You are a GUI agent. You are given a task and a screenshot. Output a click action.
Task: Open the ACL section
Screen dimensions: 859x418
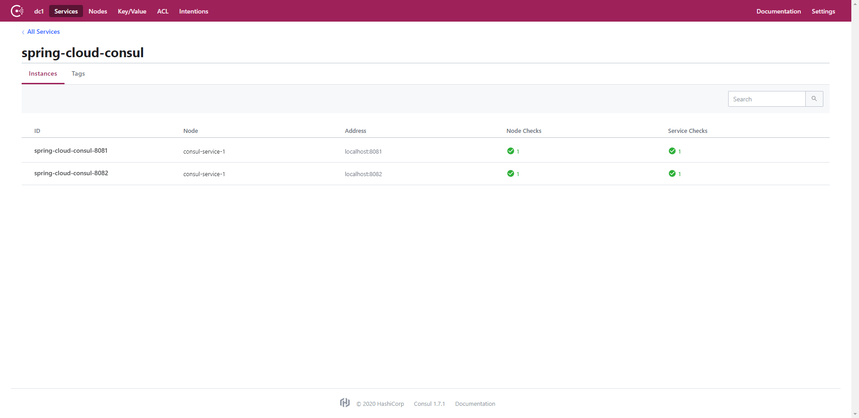163,11
